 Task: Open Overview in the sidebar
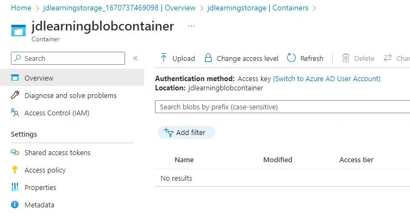click(x=72, y=77)
